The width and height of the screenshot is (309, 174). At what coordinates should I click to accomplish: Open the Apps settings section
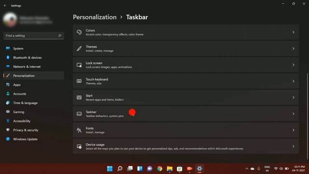click(34, 85)
